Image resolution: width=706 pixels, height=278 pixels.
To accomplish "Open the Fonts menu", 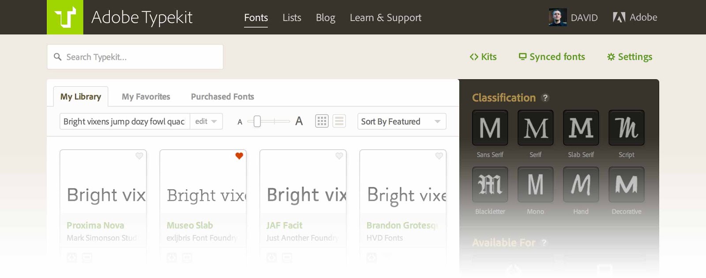I will pyautogui.click(x=256, y=18).
